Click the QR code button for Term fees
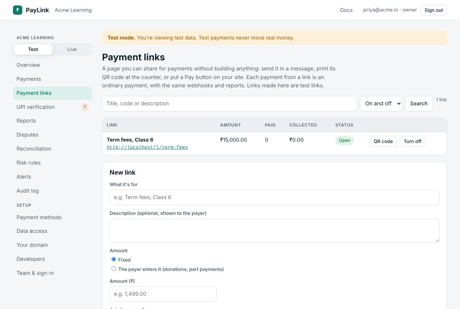460x309 pixels. click(383, 141)
